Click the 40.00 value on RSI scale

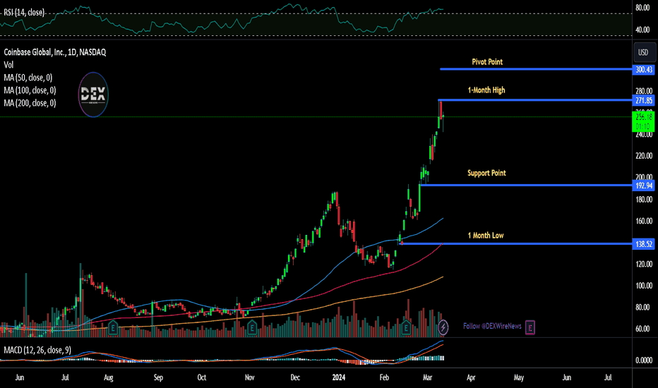click(642, 30)
